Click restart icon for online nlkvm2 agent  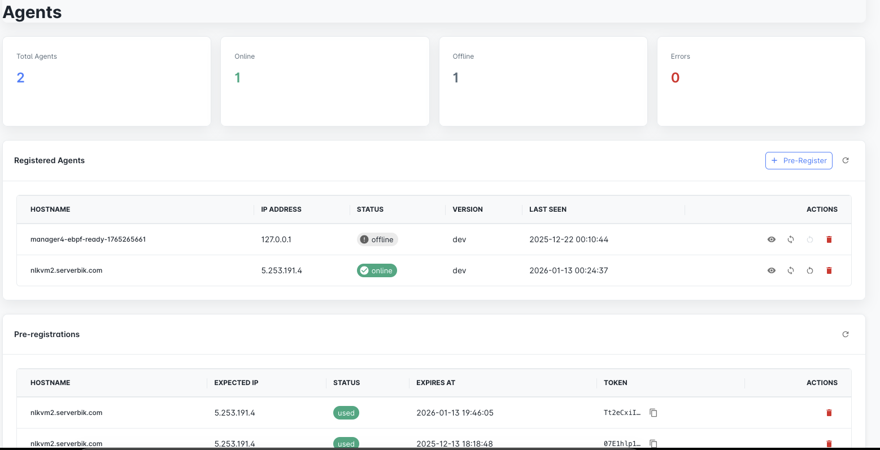(x=810, y=270)
